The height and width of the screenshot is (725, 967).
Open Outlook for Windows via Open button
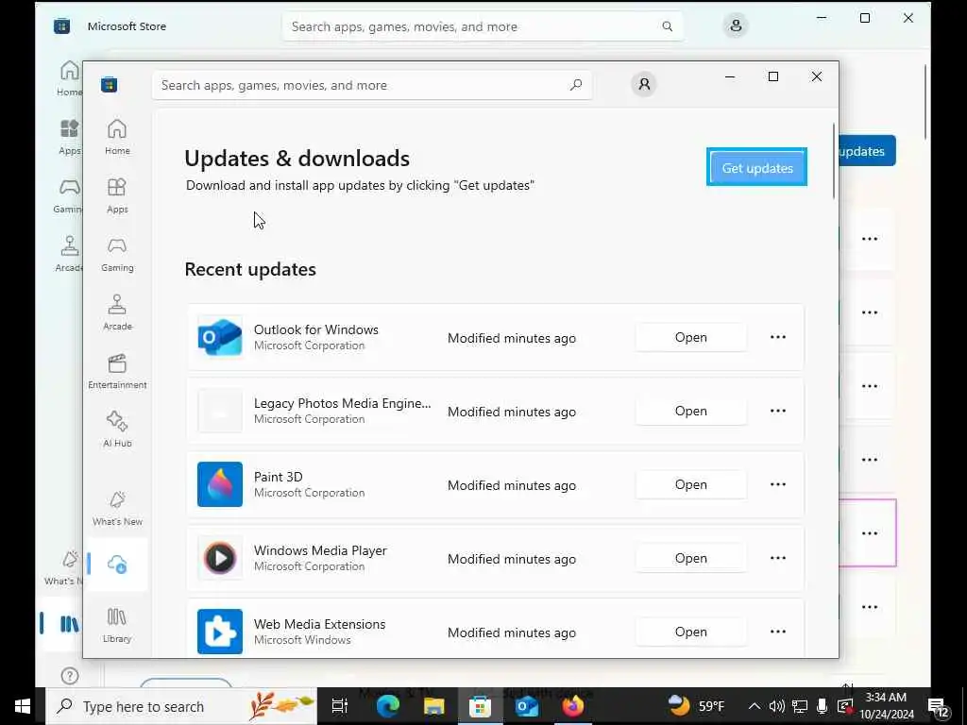(x=690, y=337)
